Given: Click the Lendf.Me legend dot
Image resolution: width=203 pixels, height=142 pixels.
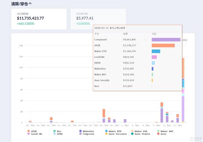Looking at the screenshot, I should tap(29, 134).
